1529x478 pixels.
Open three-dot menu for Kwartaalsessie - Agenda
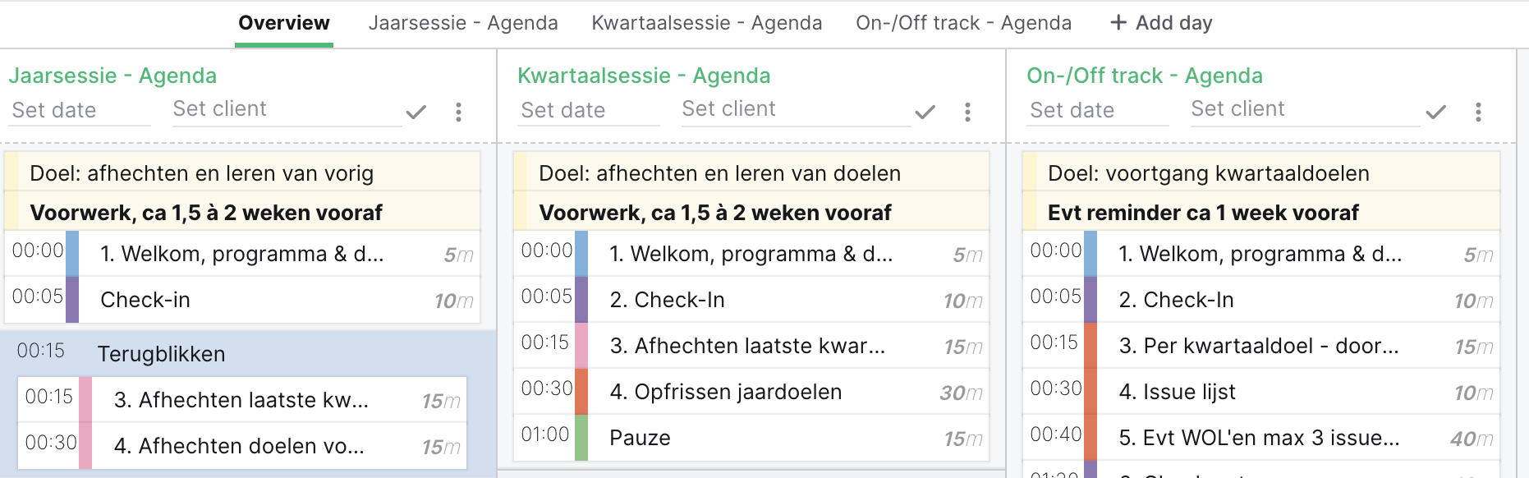(967, 112)
